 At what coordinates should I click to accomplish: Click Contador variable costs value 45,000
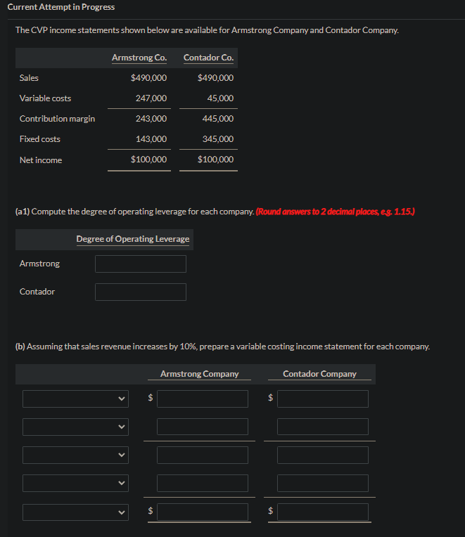(x=220, y=98)
